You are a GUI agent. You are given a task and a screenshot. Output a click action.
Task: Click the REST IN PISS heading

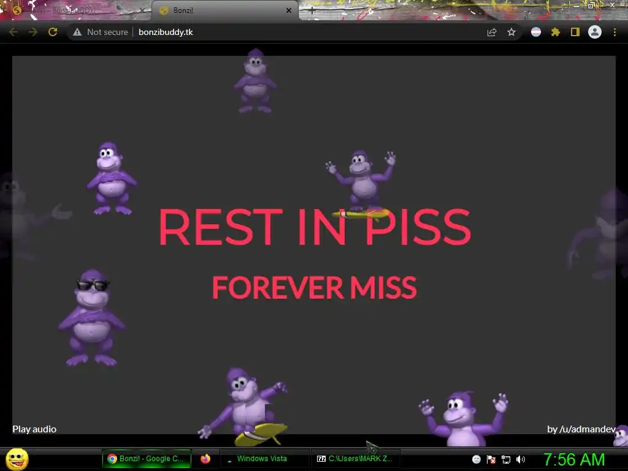click(315, 227)
